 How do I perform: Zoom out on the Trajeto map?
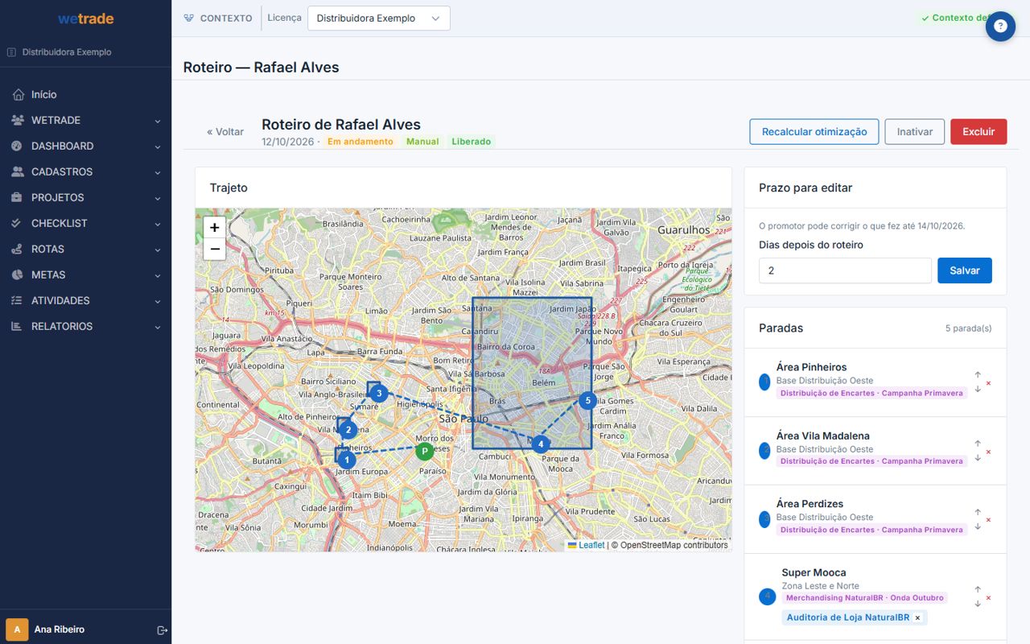[215, 249]
